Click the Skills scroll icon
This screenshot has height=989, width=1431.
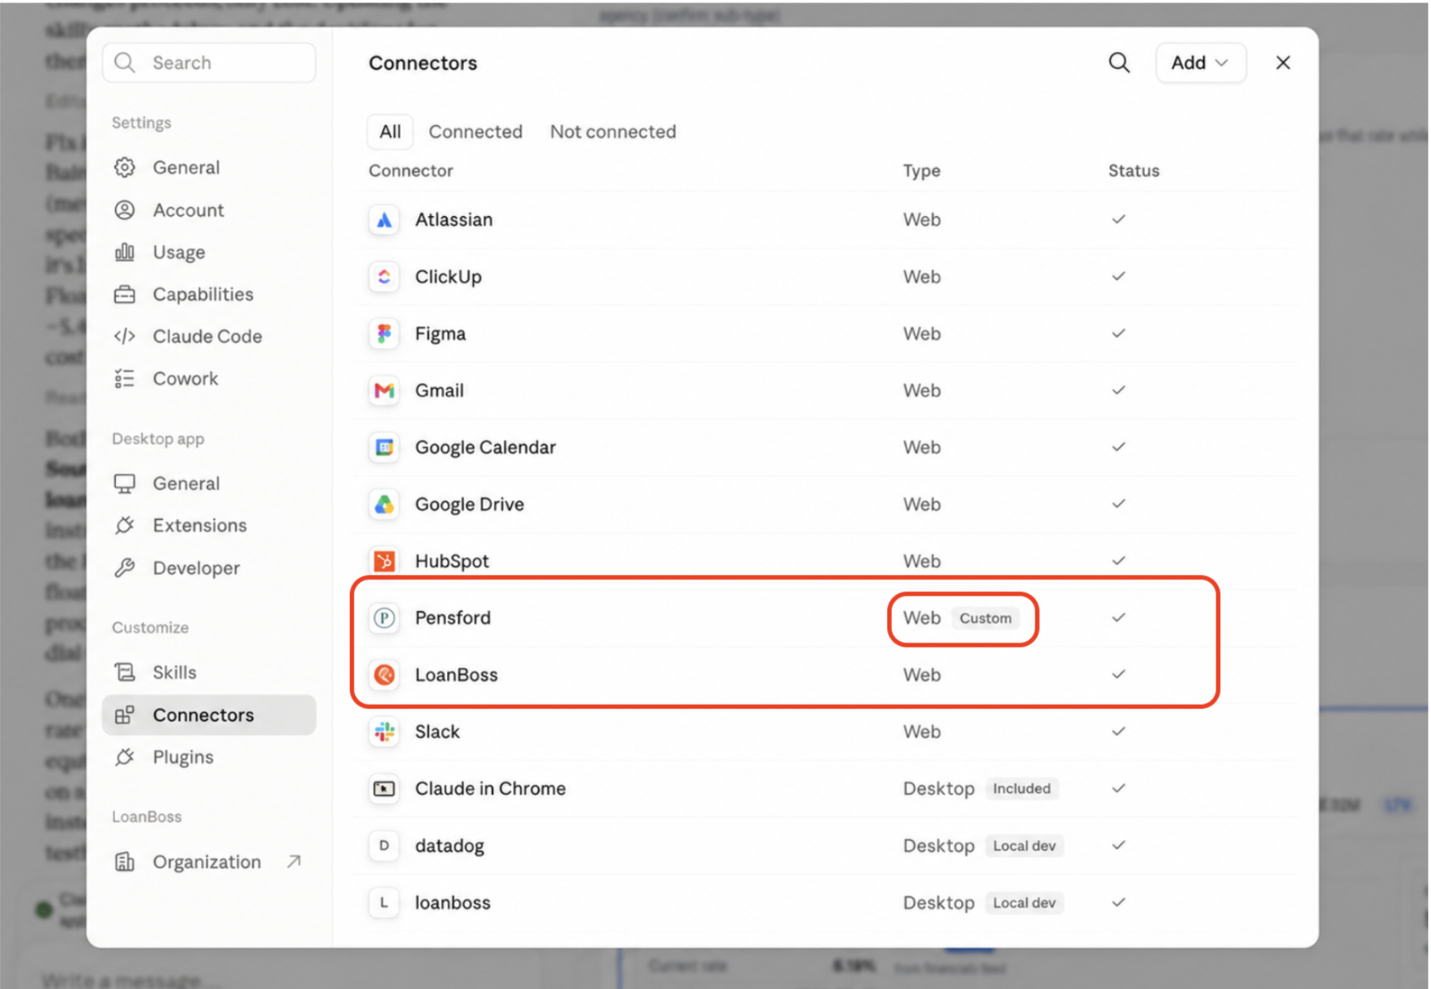(x=124, y=672)
